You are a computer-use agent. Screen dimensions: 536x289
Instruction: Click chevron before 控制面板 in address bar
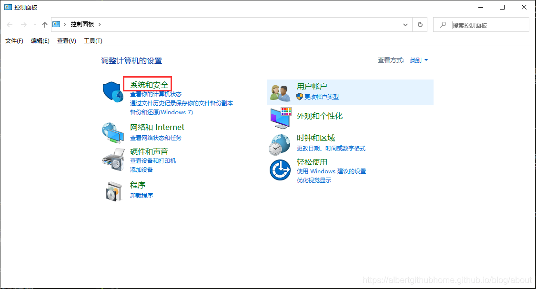pyautogui.click(x=65, y=24)
